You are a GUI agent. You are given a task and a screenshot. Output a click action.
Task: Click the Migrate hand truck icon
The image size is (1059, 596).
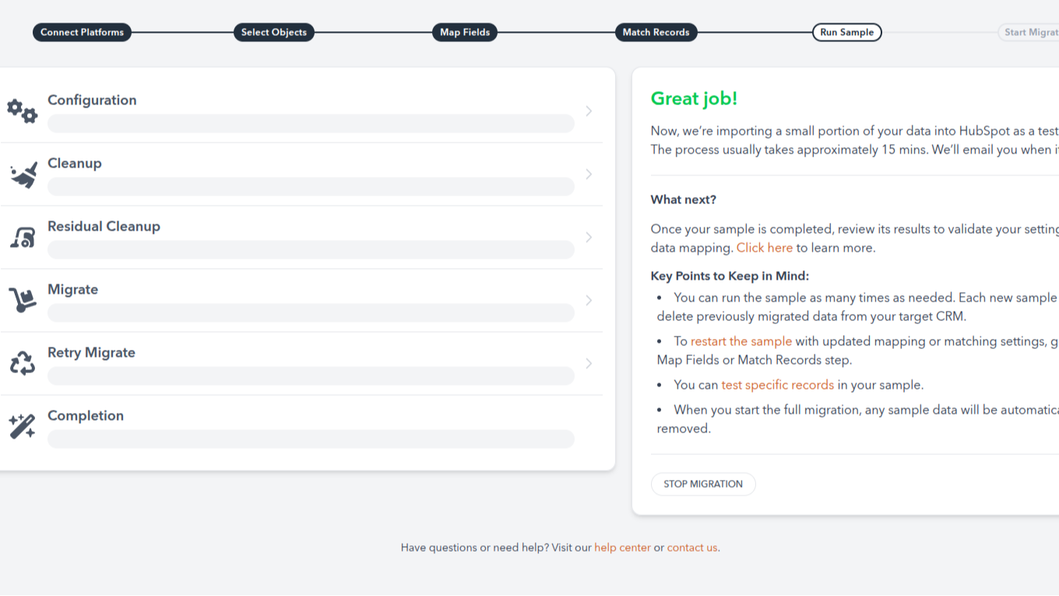click(23, 300)
